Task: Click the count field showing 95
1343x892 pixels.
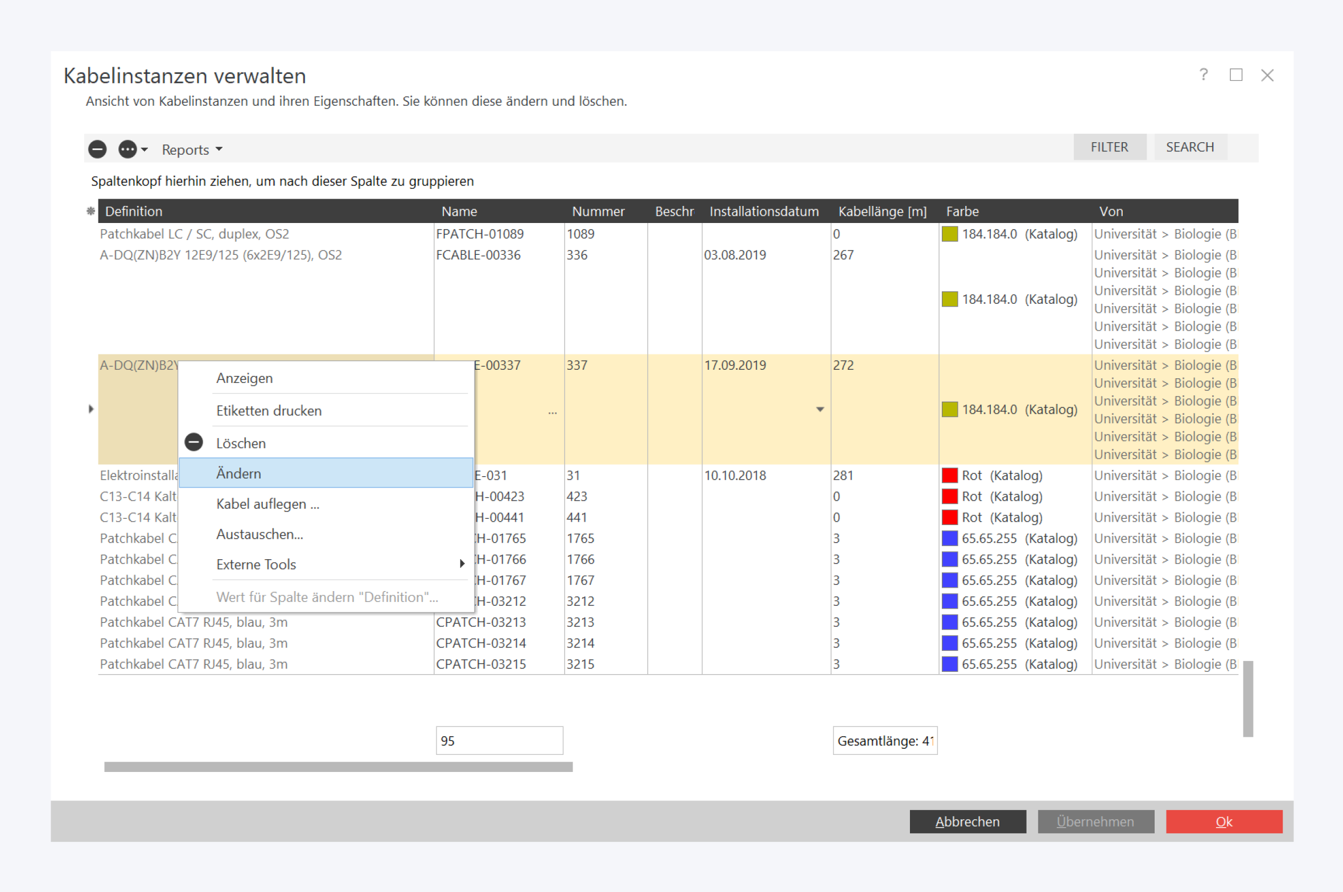Action: click(x=499, y=741)
